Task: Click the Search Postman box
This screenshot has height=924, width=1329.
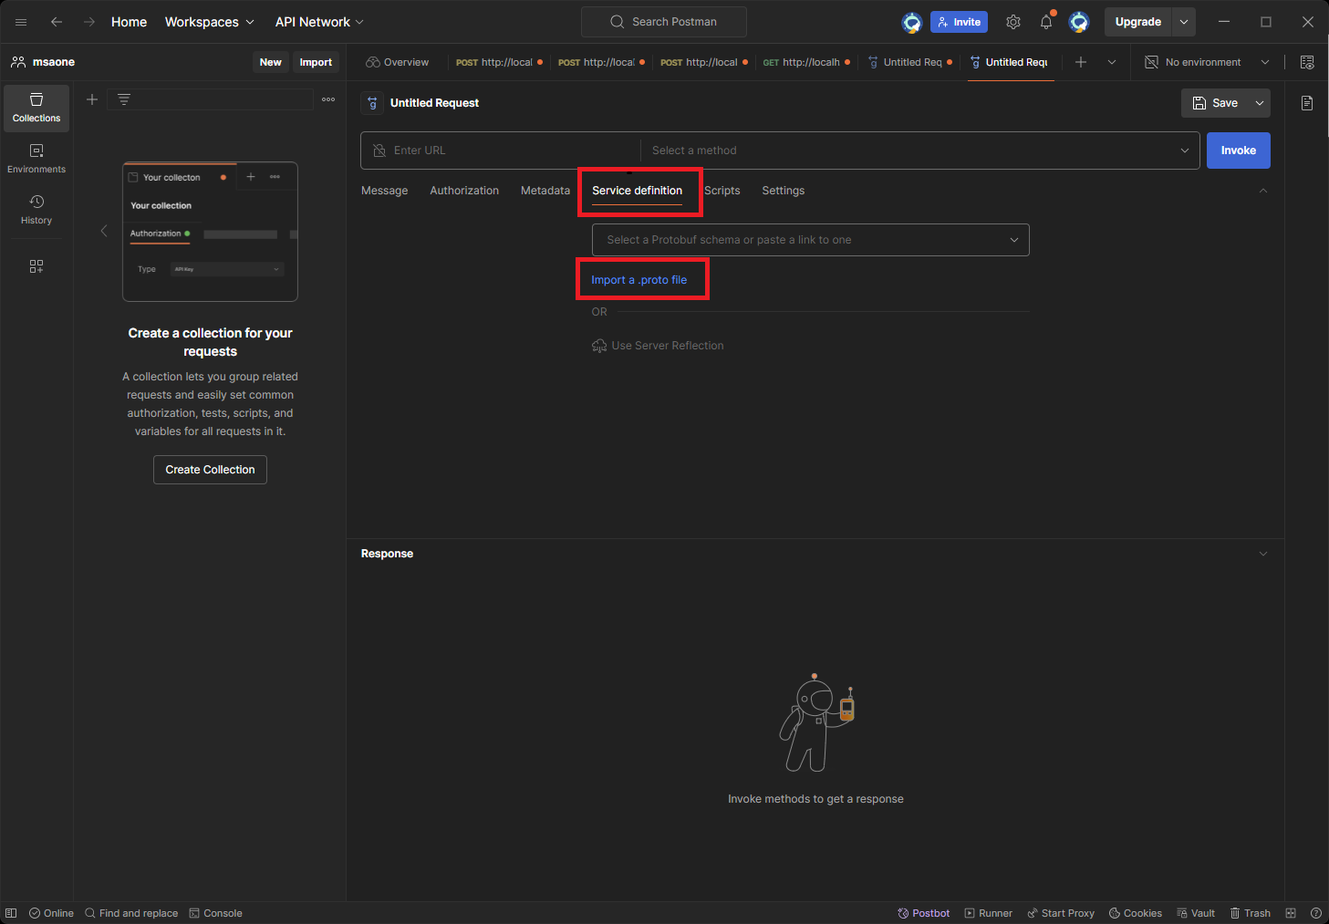Action: pyautogui.click(x=664, y=22)
